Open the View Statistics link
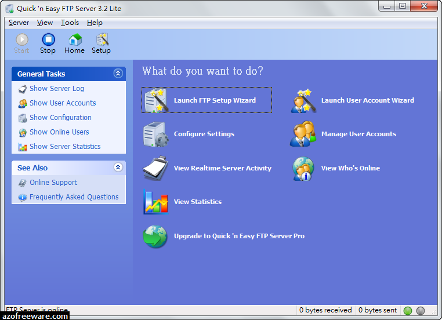Viewport: 442px width, 320px height. click(x=198, y=202)
